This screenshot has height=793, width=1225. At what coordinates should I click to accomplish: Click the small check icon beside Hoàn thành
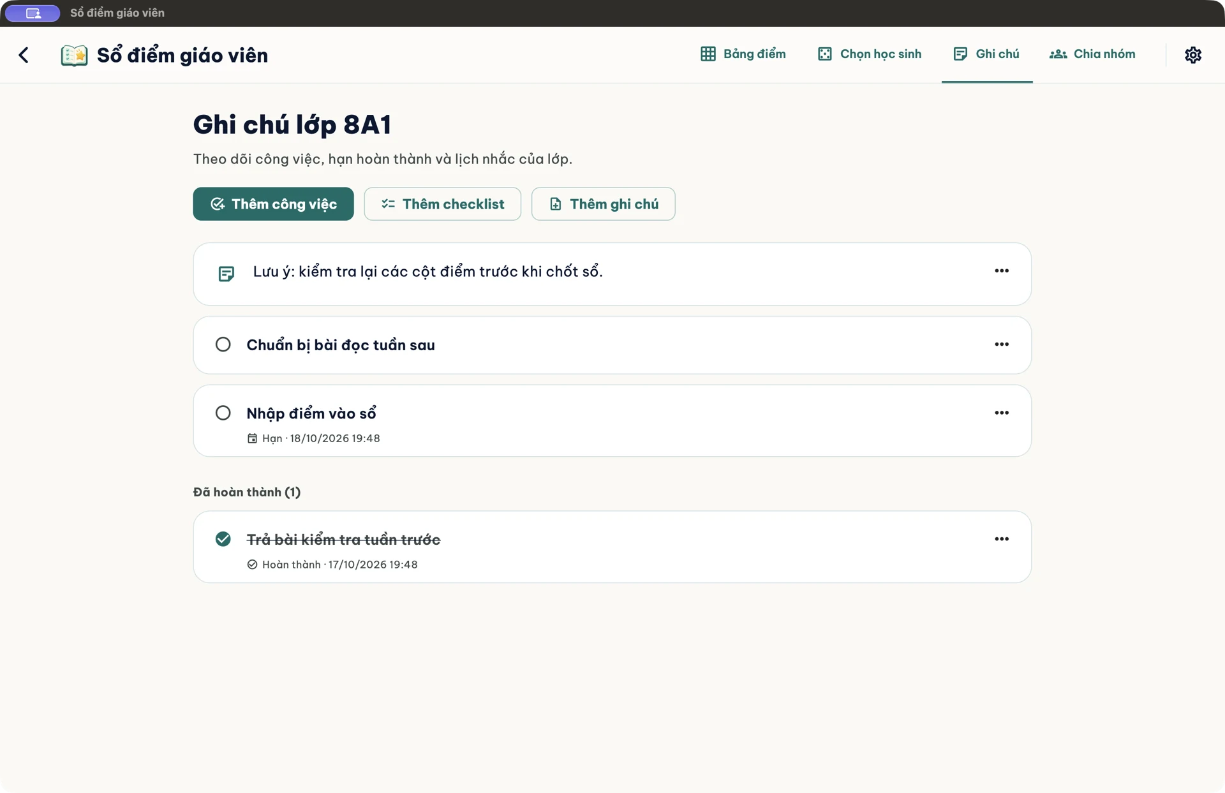(253, 565)
